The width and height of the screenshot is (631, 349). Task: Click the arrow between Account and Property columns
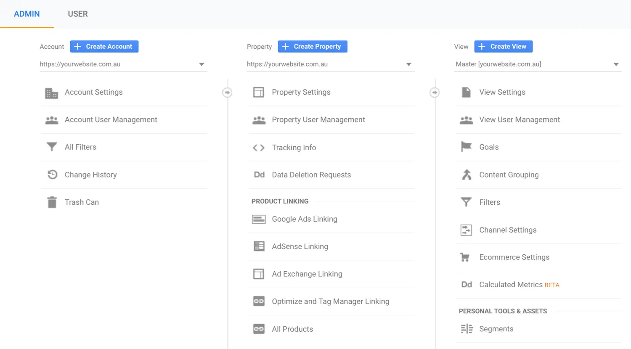tap(227, 93)
